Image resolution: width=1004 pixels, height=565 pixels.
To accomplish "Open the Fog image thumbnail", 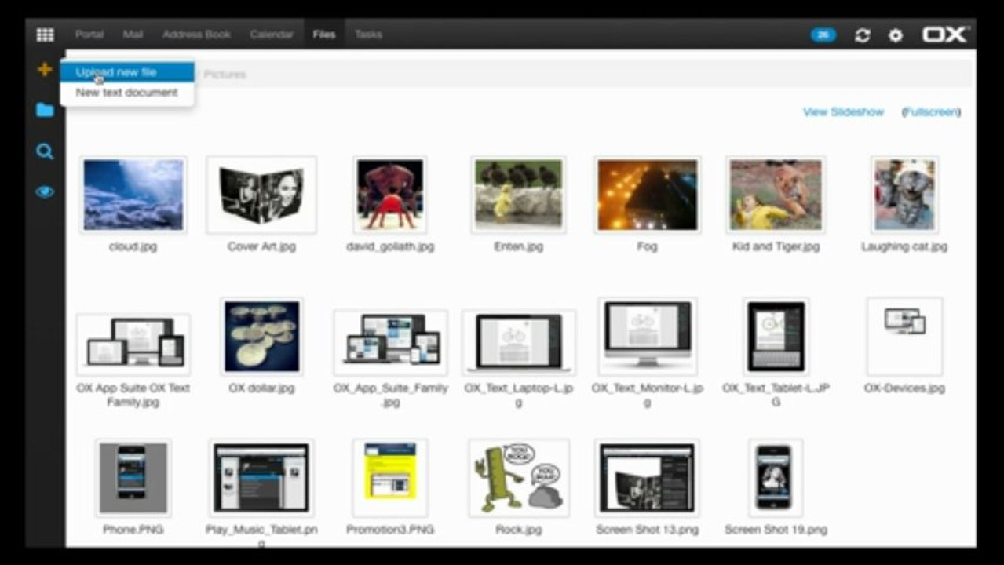I will pyautogui.click(x=647, y=195).
